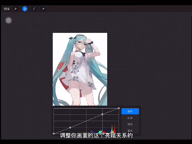
Task: Select the upper-right middle curve control point
Action: pos(102,114)
